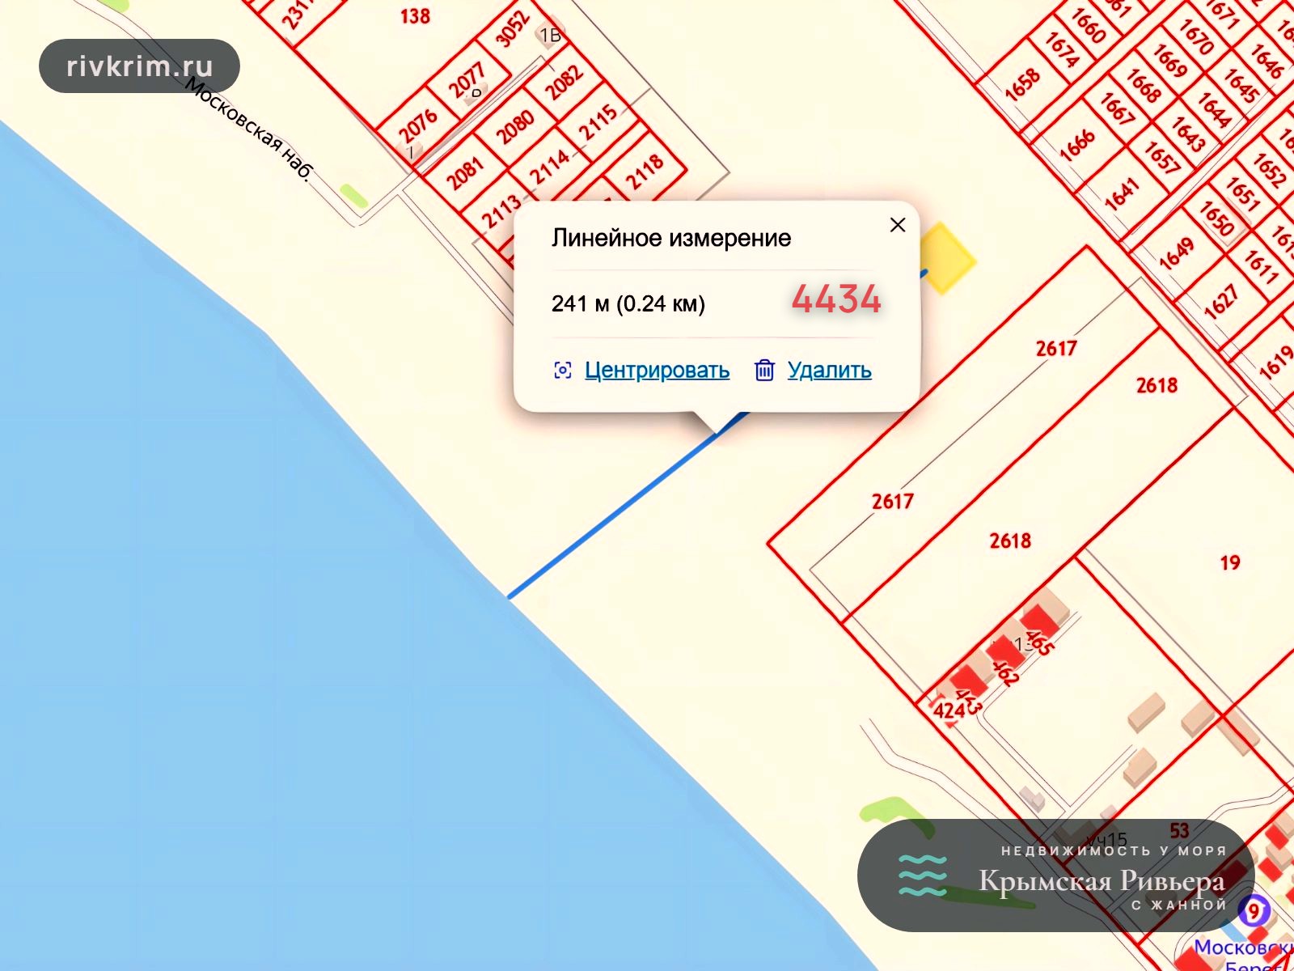Select the 241 м (0.24 км) measurement text

[628, 304]
